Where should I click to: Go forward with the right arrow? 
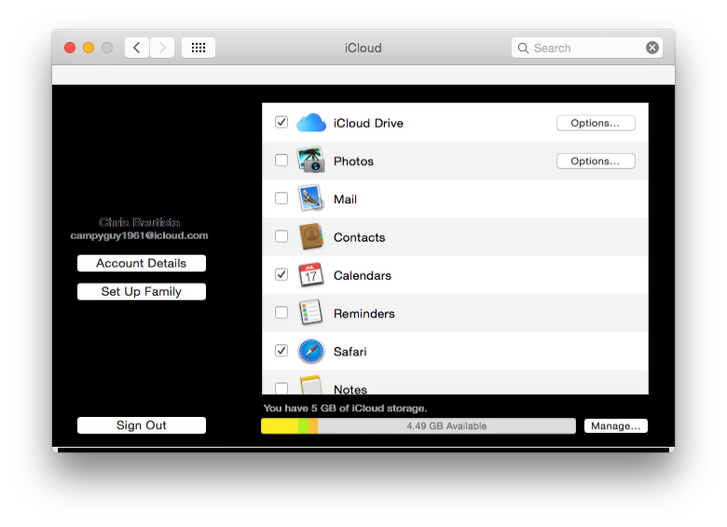162,48
